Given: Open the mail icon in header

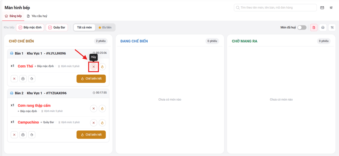Looking at the screenshot, I should click(x=322, y=7).
